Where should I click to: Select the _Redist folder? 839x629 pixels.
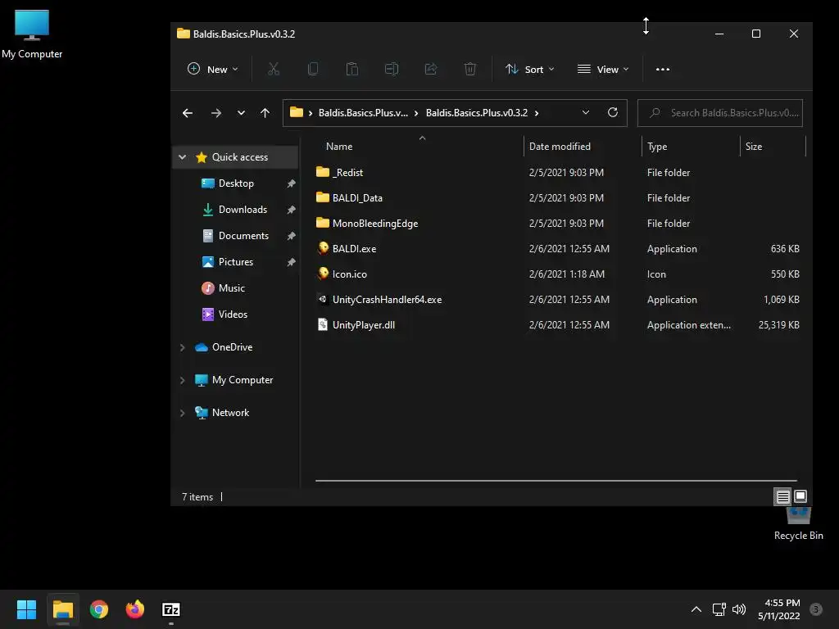click(x=347, y=172)
